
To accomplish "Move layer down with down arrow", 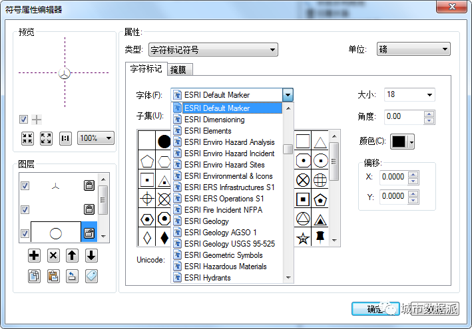I will pos(91,256).
